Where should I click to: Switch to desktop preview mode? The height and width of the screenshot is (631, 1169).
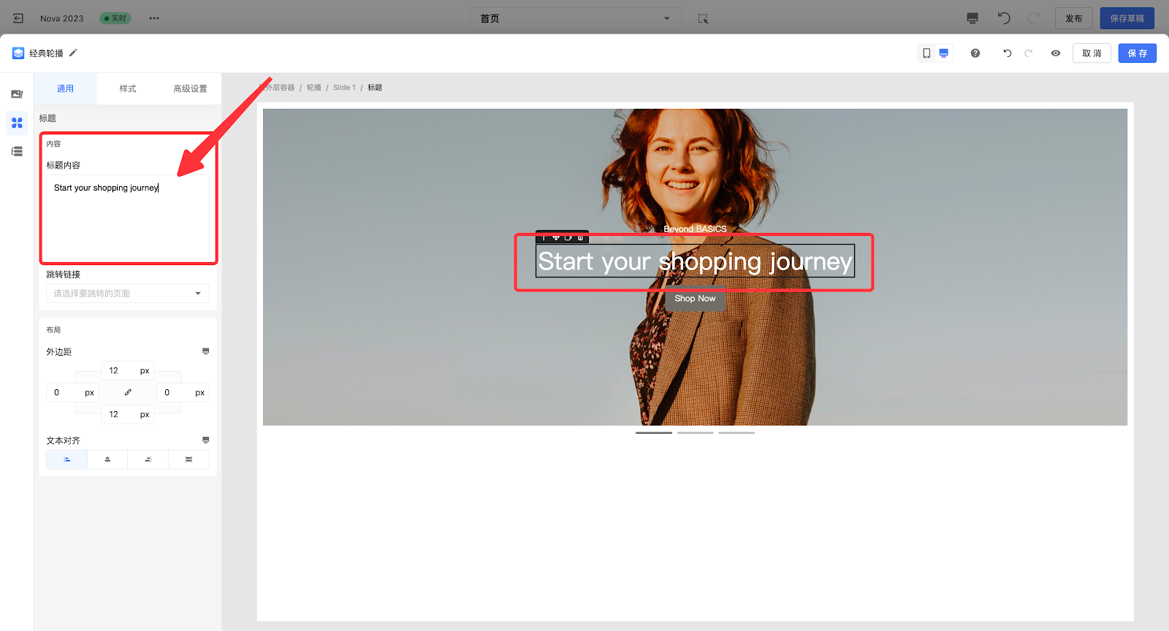click(944, 53)
